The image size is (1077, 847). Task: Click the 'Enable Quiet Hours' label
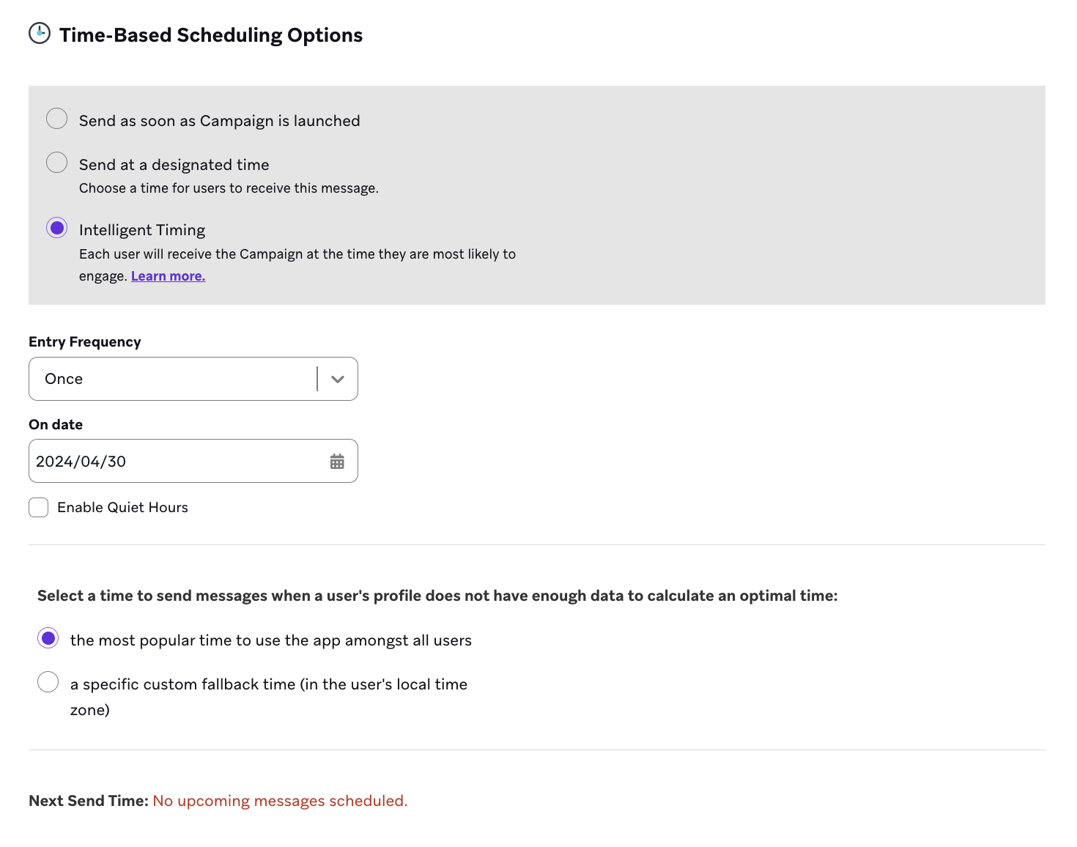pos(122,507)
